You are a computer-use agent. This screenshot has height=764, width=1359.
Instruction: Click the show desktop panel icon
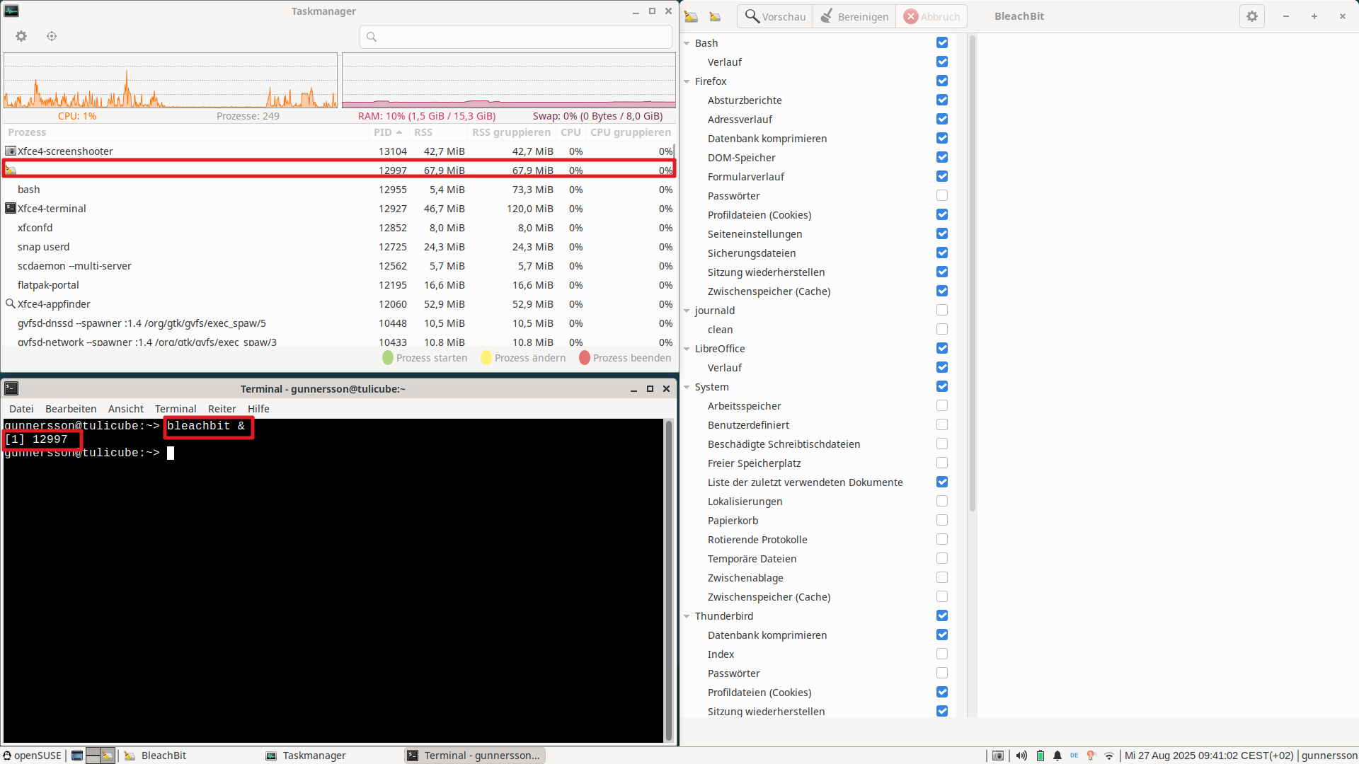click(77, 756)
